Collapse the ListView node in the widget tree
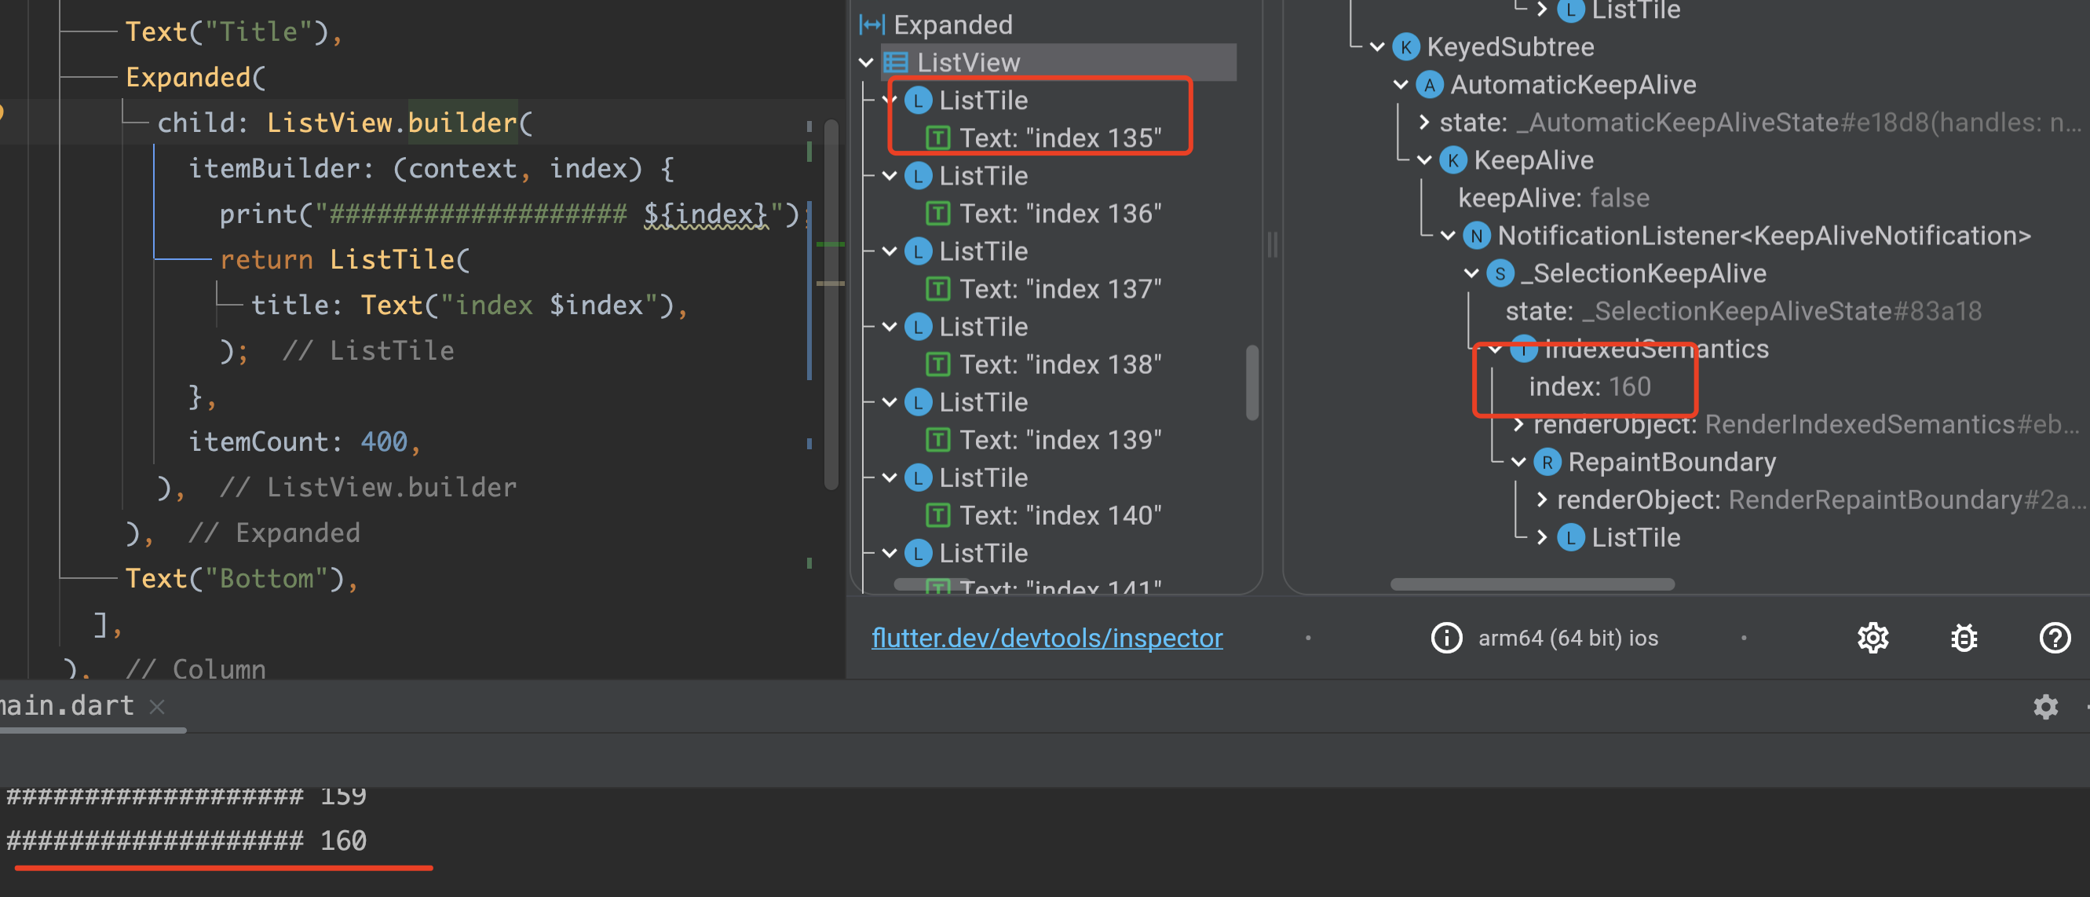 click(x=866, y=63)
